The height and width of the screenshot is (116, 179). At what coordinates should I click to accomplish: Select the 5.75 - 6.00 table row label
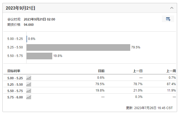(x=15, y=97)
